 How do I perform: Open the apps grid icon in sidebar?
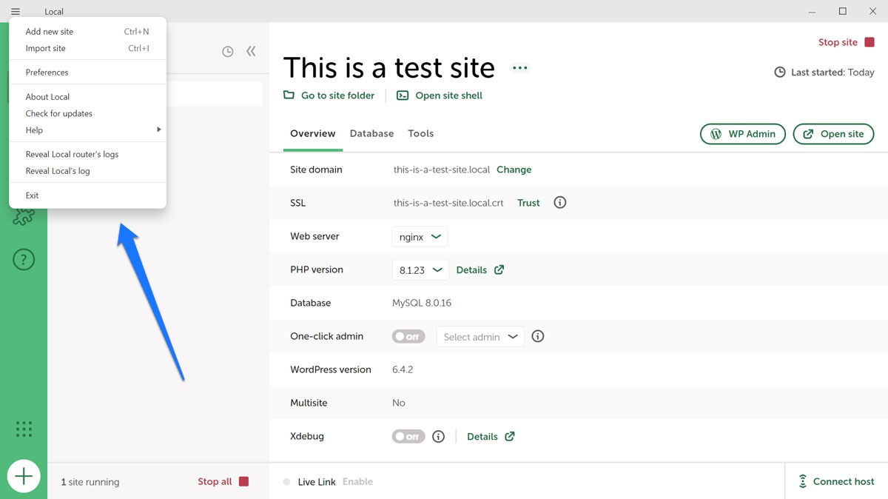pyautogui.click(x=24, y=429)
